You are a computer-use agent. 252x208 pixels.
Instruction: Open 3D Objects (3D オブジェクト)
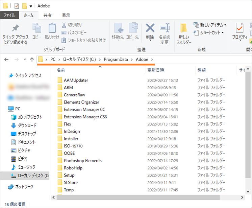click(26, 117)
